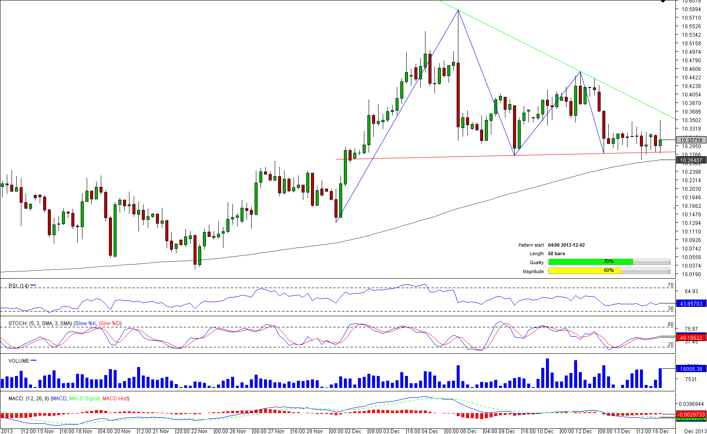Click the MACD histogram value tag -0.0029733

[x=691, y=414]
